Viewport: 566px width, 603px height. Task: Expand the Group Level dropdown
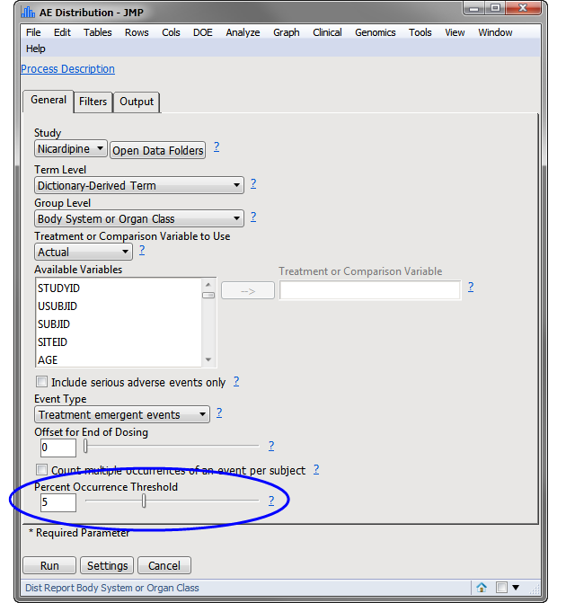(x=139, y=218)
